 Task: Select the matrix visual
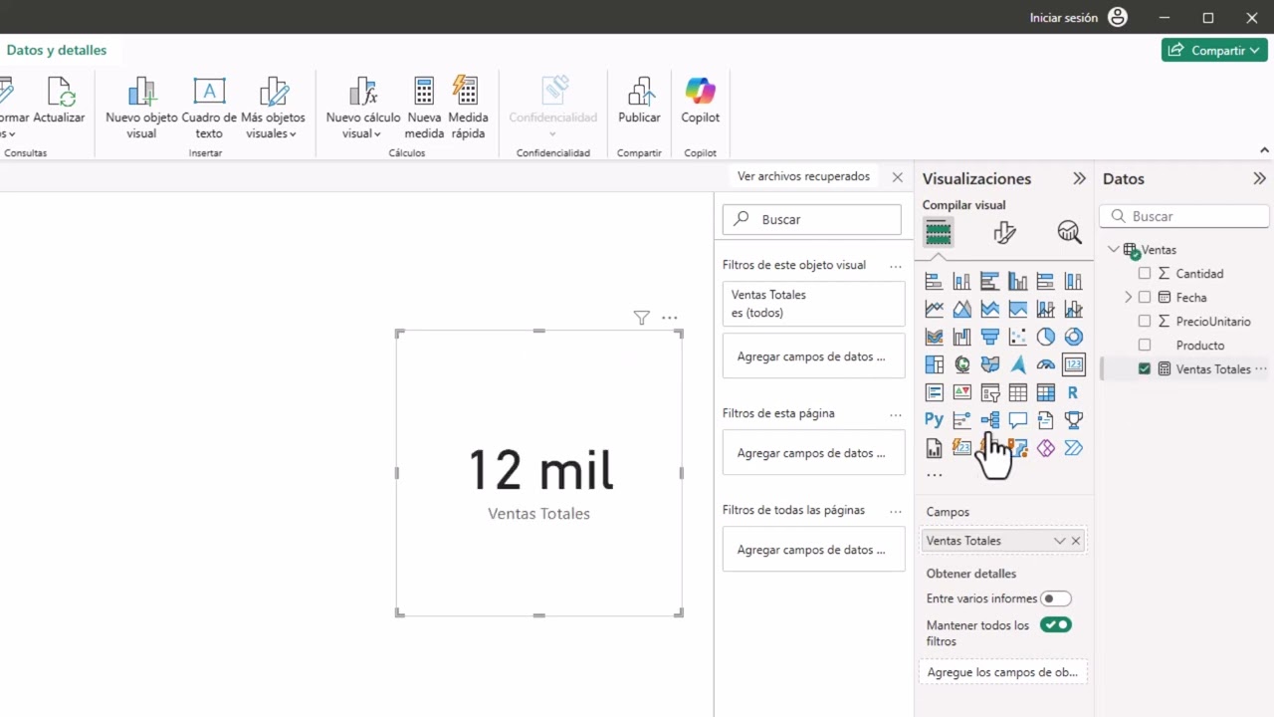pyautogui.click(x=1045, y=392)
